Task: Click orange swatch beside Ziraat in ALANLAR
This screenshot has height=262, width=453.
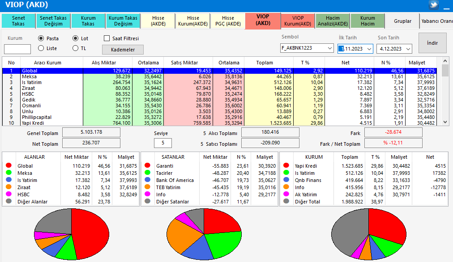Action: pos(9,187)
